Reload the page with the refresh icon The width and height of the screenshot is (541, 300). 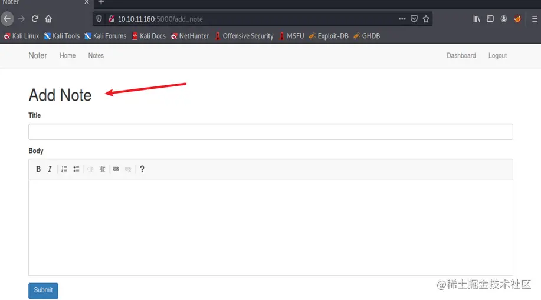pos(35,19)
